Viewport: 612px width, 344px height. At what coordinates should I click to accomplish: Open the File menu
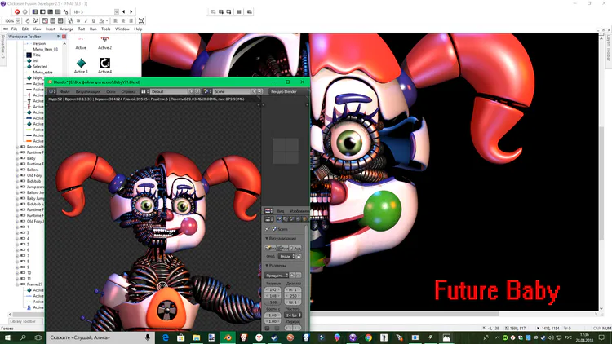[x=14, y=29]
